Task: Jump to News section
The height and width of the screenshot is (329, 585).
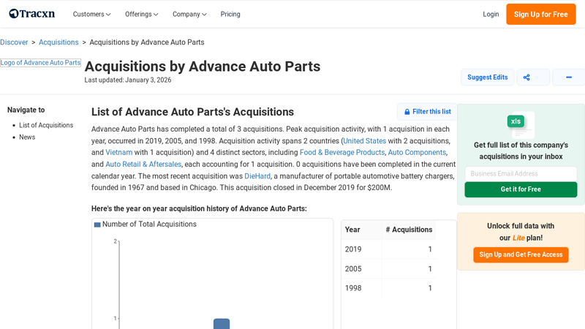Action: click(27, 137)
